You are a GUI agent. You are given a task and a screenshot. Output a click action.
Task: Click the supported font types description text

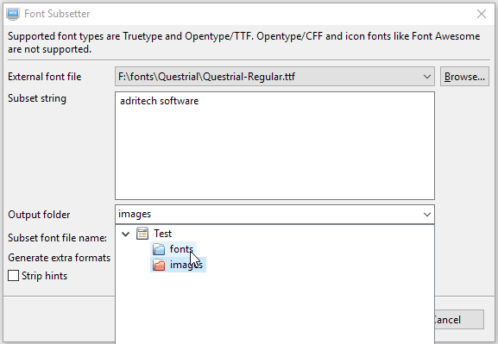tap(244, 42)
